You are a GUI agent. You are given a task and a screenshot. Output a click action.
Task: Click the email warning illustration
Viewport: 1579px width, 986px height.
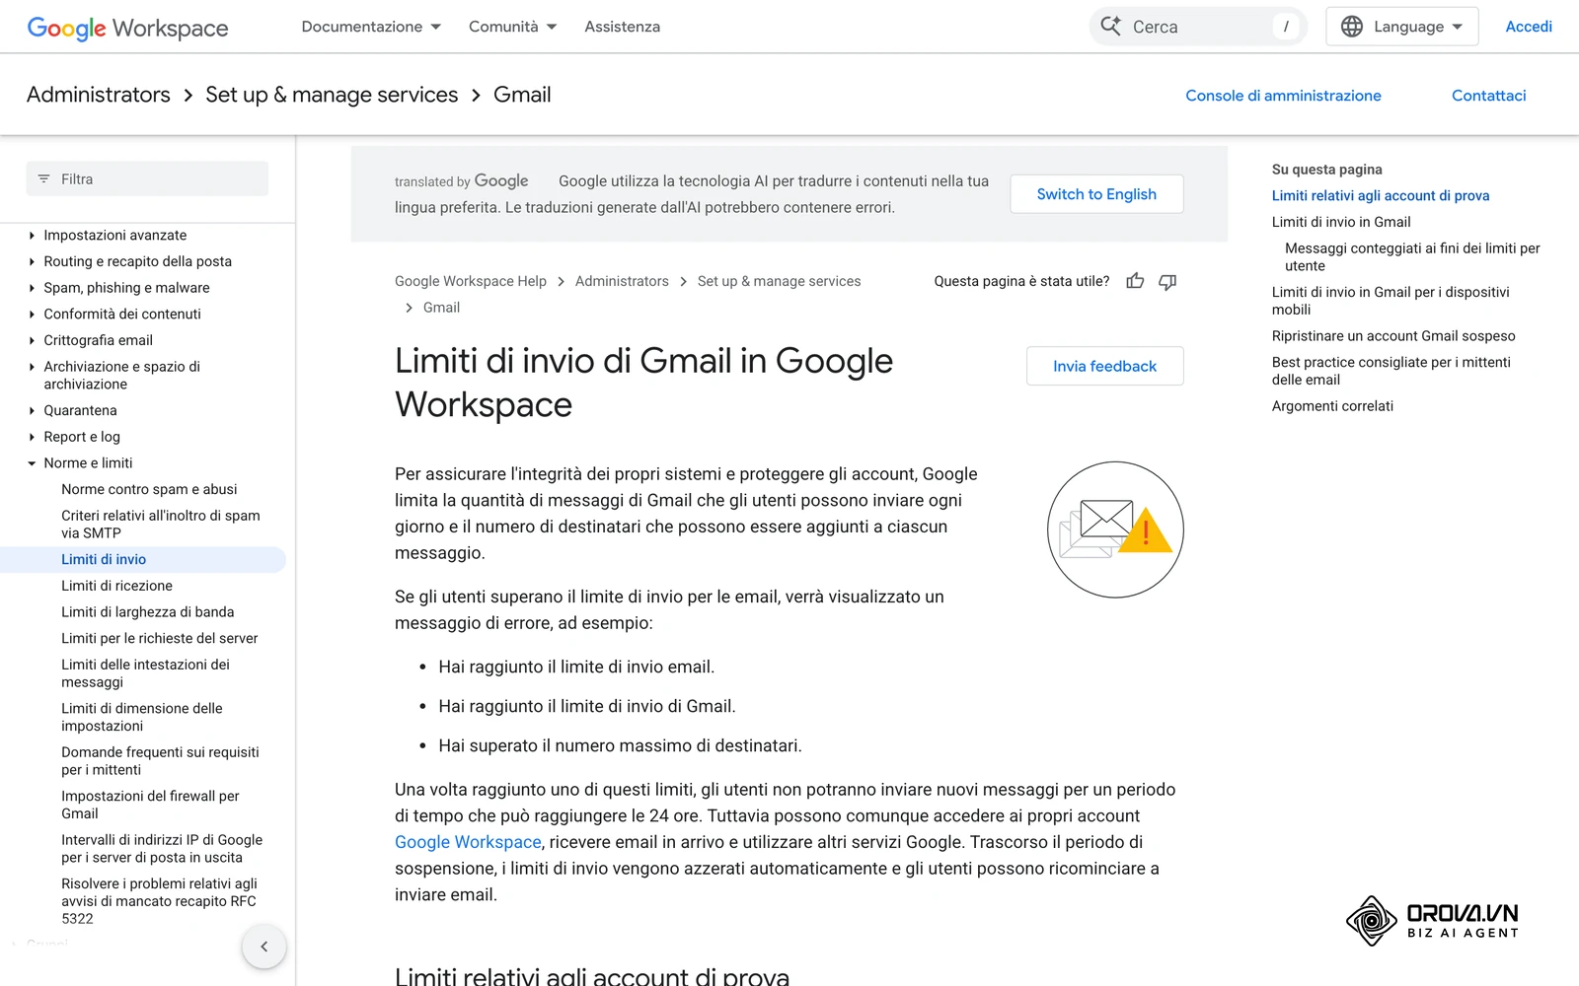[1115, 529]
